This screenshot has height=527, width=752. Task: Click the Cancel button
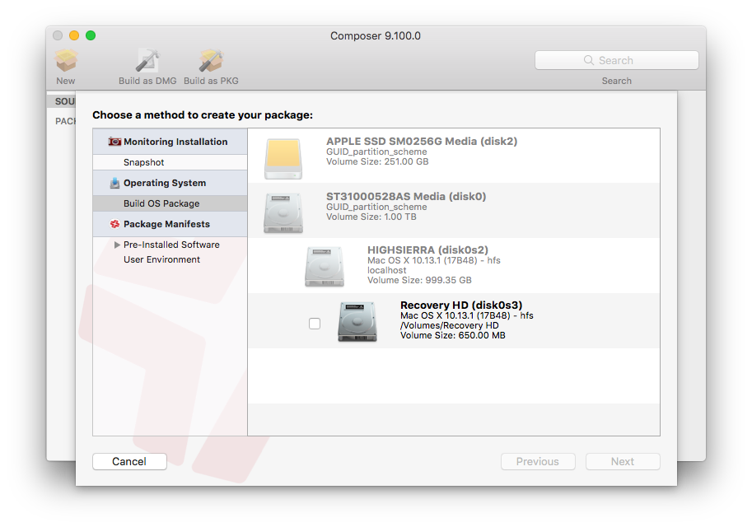pos(129,461)
